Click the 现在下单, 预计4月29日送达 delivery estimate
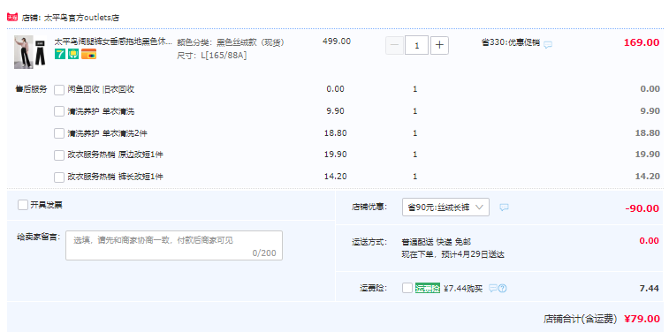669x332 pixels. click(x=452, y=255)
